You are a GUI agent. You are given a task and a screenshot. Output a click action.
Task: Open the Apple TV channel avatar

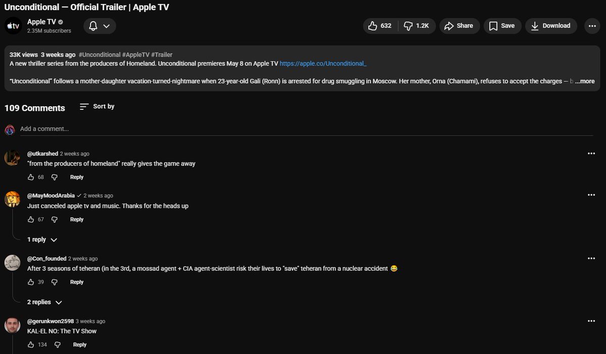(x=13, y=26)
